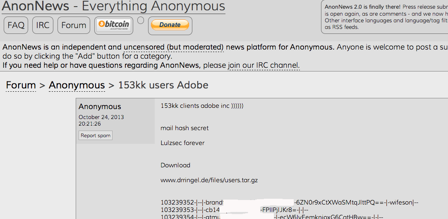Open the FAQ page

point(16,25)
